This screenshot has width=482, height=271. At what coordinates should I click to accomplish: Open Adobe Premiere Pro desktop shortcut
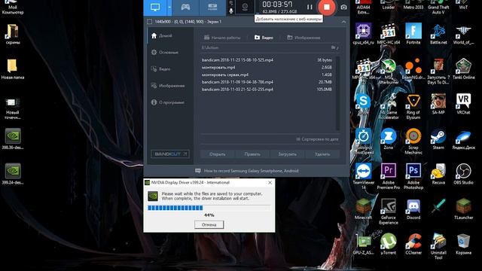[x=389, y=176]
